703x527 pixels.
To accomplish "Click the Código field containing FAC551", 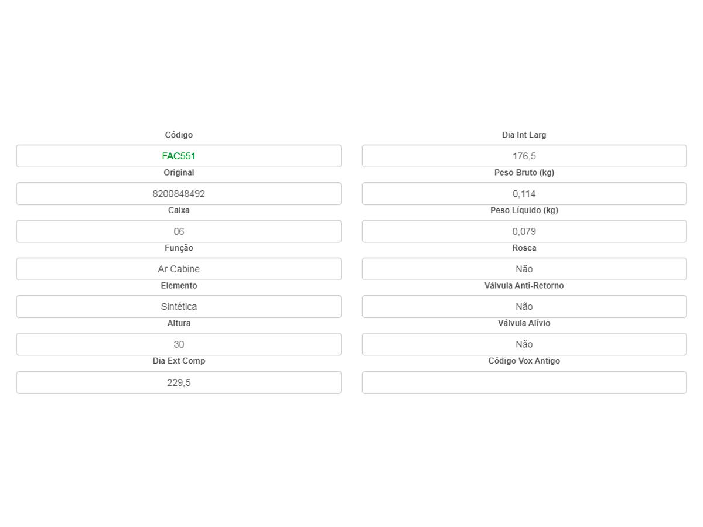I will [x=179, y=156].
